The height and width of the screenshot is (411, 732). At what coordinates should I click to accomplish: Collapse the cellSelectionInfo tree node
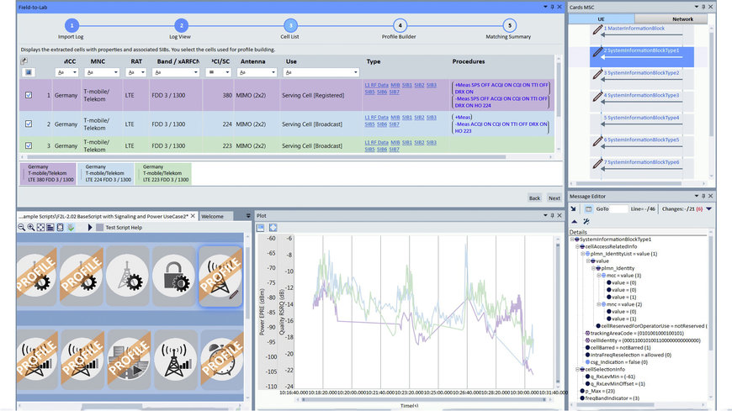[x=577, y=370]
